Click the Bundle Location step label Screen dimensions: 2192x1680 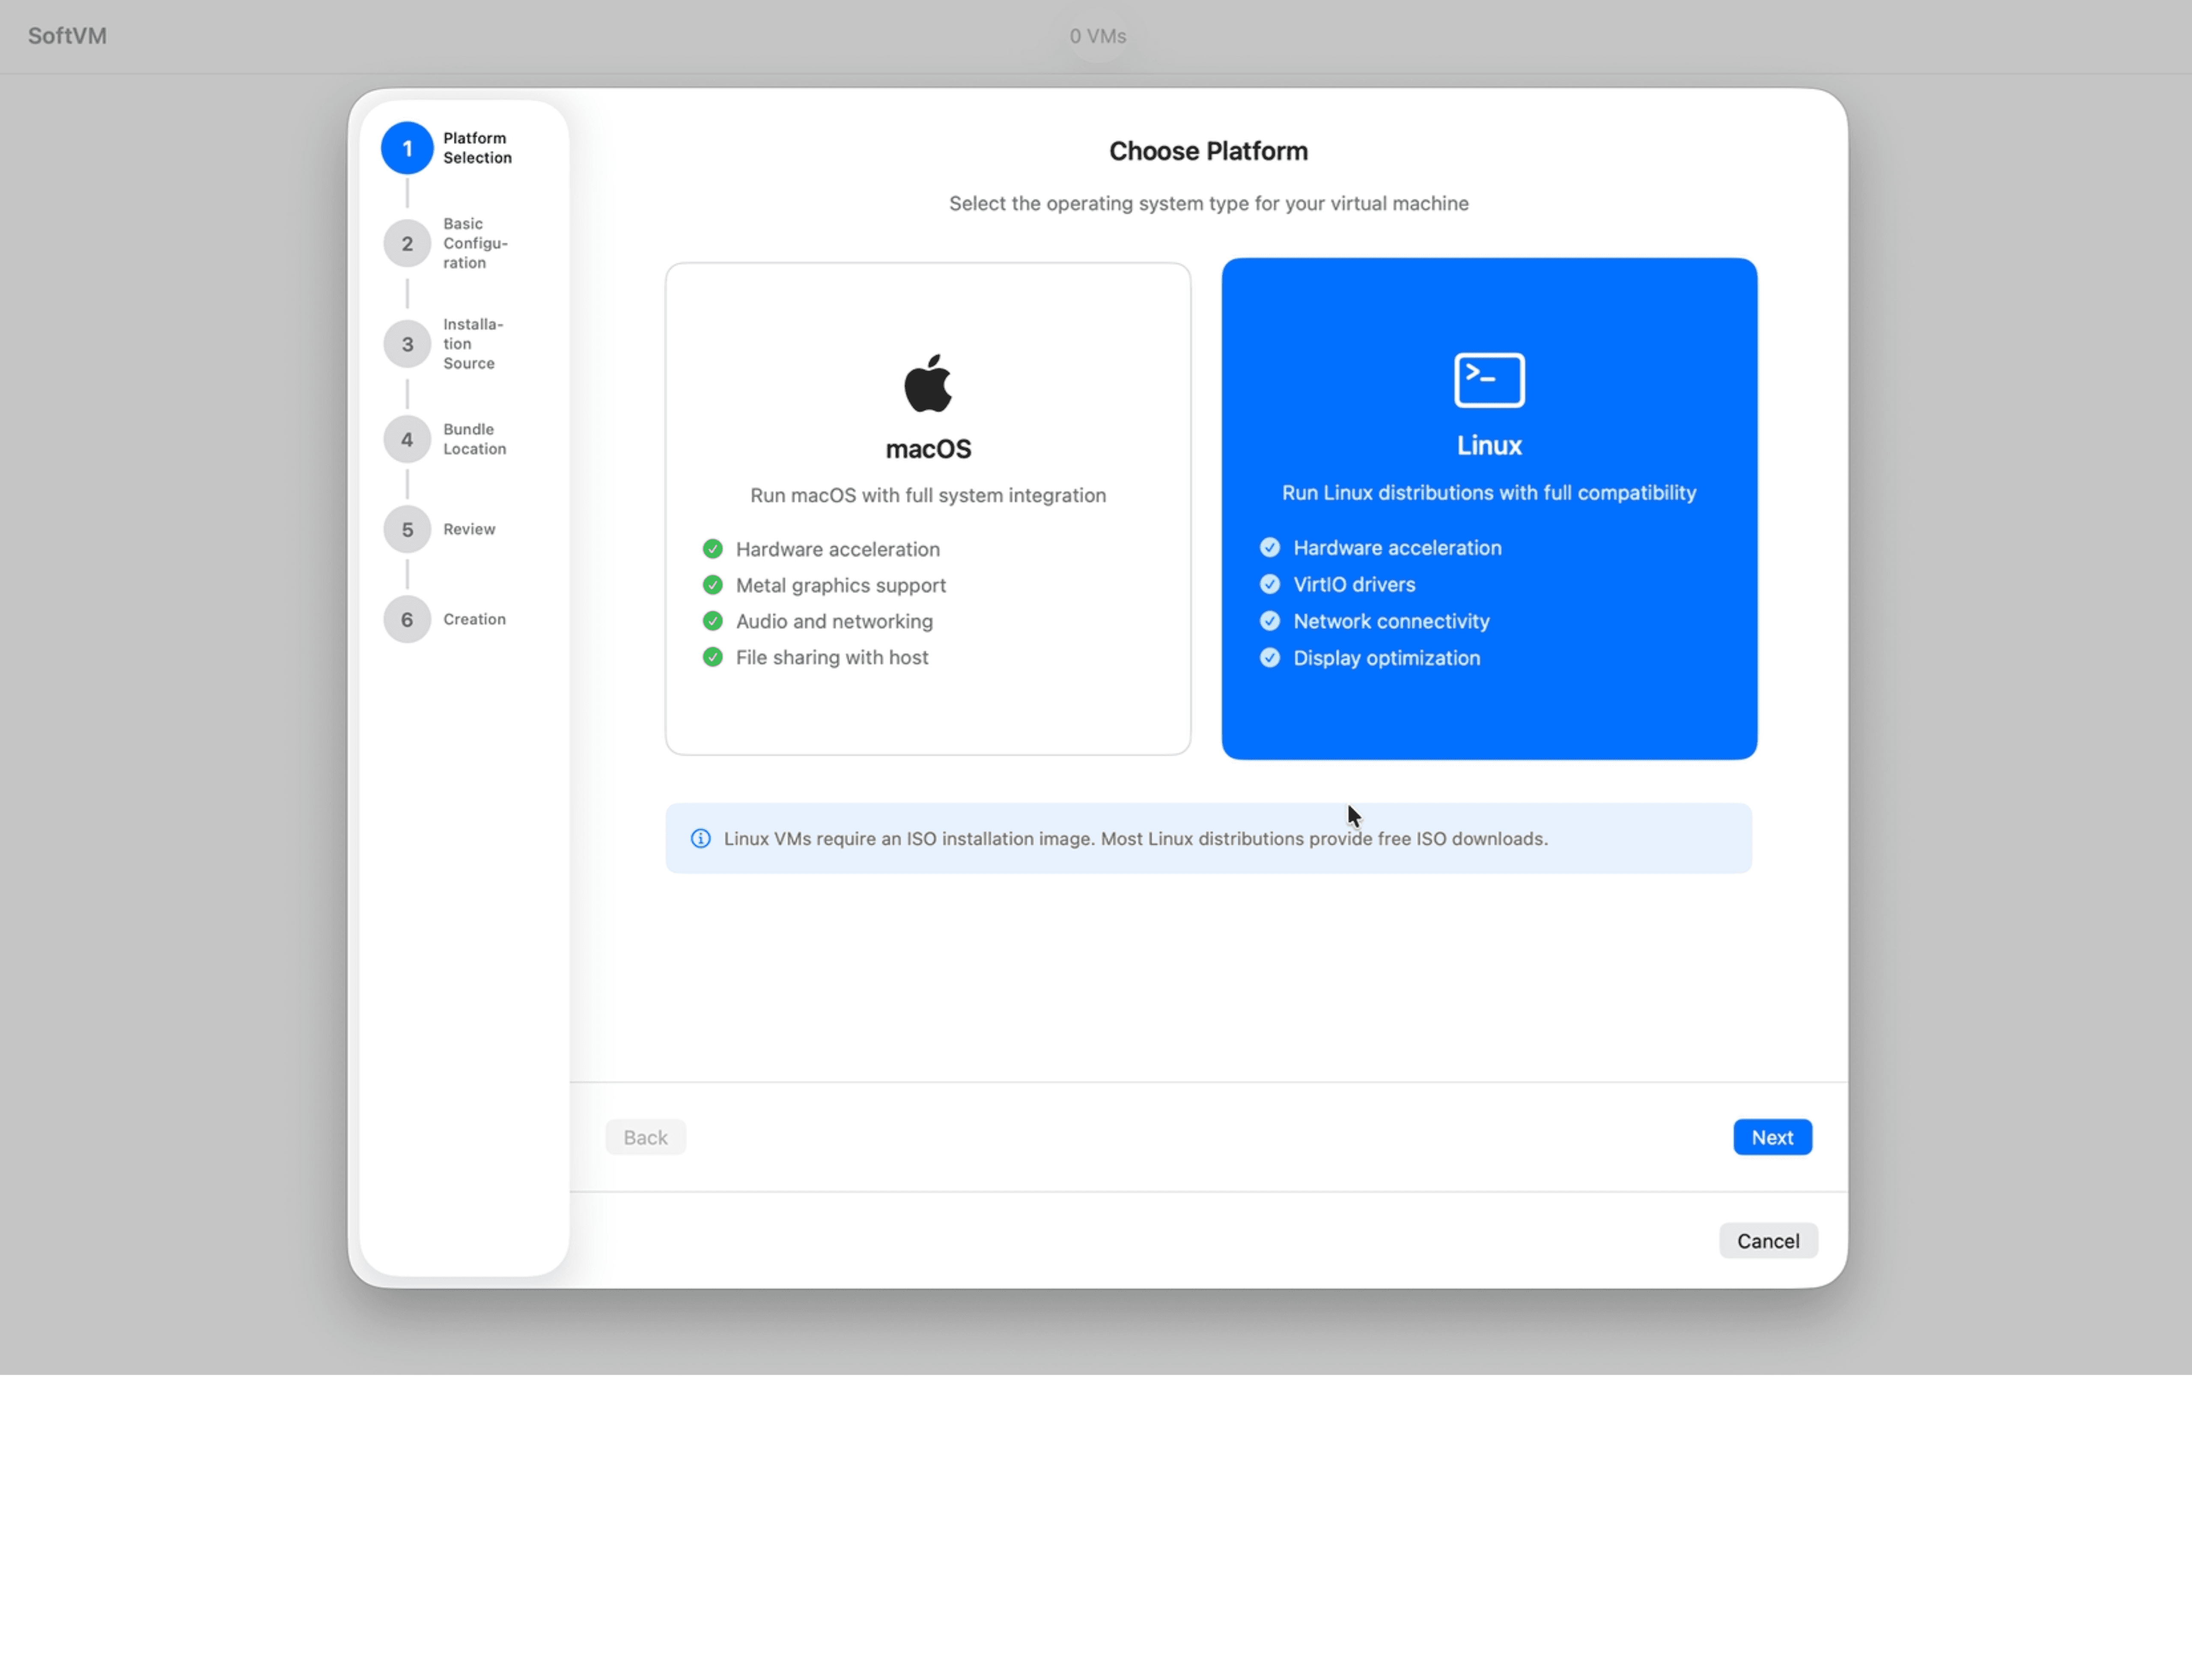click(475, 439)
